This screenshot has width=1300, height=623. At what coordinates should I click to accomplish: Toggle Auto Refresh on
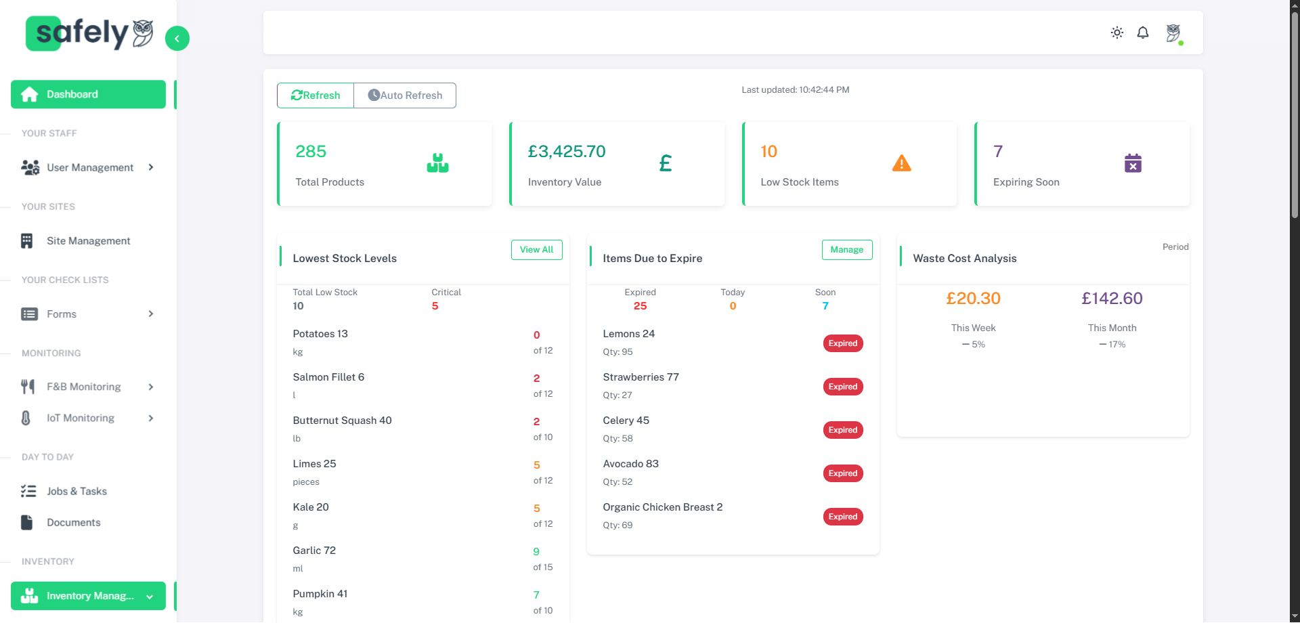click(405, 95)
